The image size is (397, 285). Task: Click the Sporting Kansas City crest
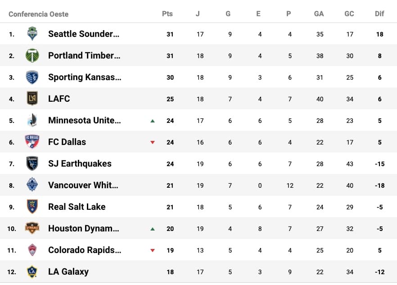pos(32,77)
